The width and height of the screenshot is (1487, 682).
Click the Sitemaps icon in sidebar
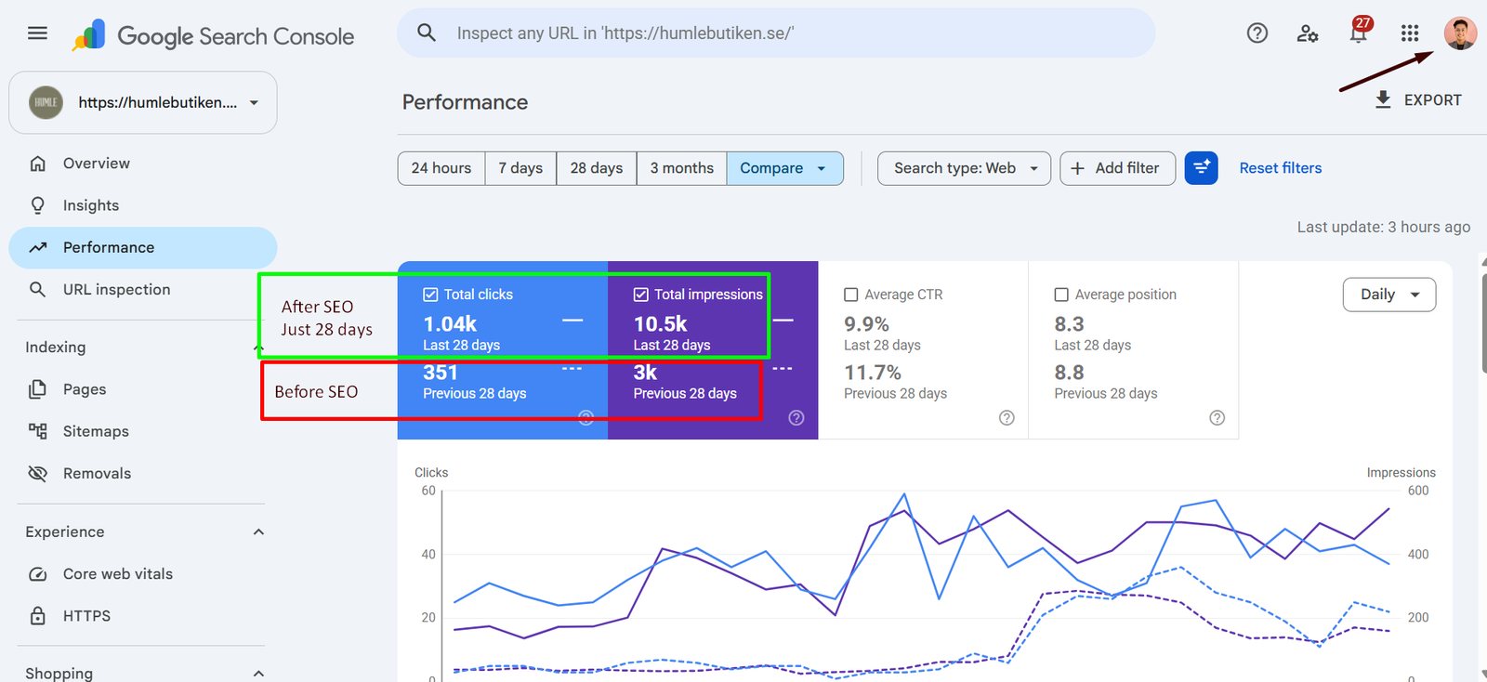pos(38,431)
